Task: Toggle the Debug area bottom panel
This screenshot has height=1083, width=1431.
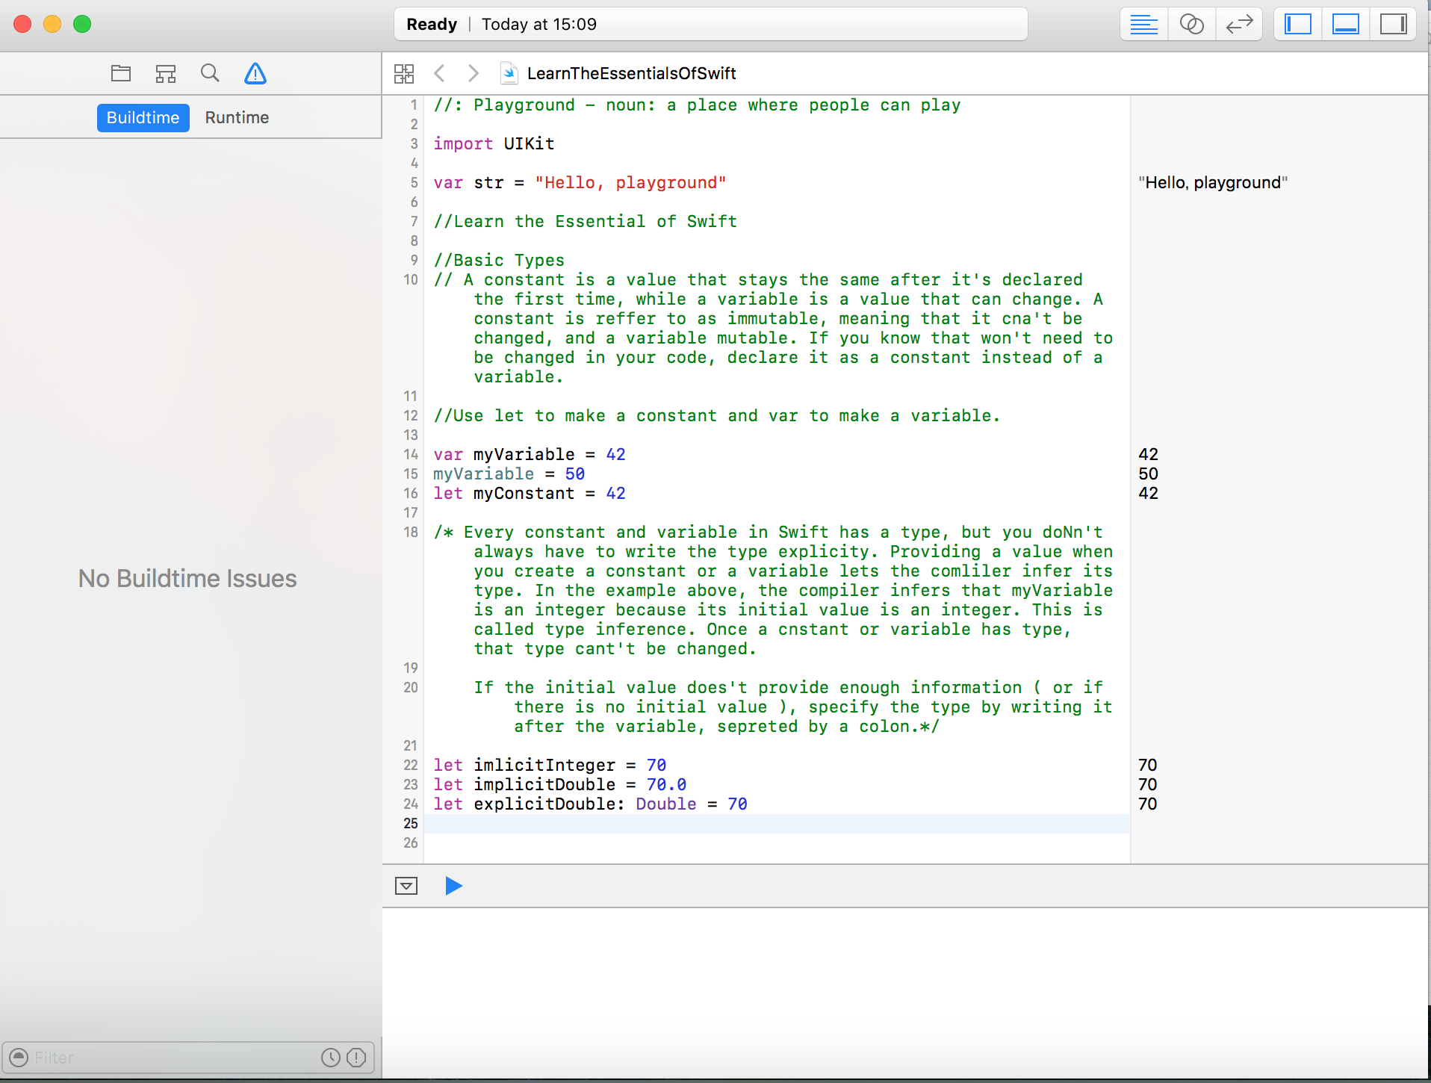Action: 1346,25
